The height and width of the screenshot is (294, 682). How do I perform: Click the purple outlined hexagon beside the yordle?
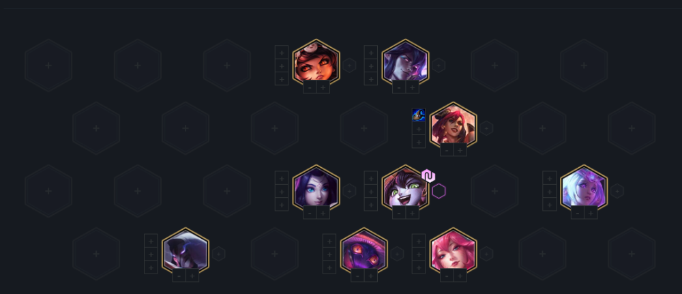pyautogui.click(x=439, y=192)
